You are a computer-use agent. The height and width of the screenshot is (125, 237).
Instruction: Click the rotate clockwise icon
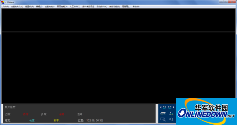(170, 107)
